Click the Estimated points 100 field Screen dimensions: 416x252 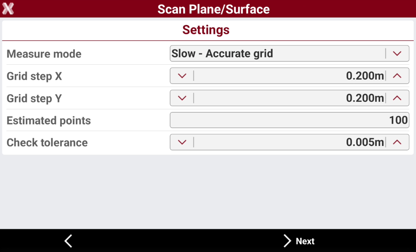[x=290, y=120]
